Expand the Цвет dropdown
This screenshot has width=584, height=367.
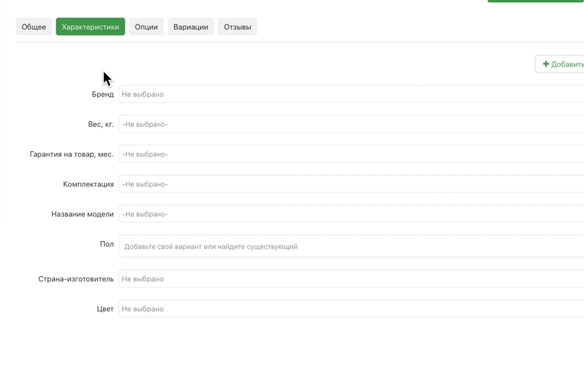[351, 308]
